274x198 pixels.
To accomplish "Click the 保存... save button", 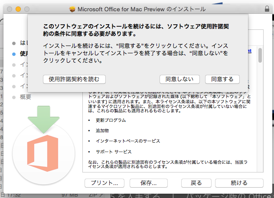I will [149, 183].
